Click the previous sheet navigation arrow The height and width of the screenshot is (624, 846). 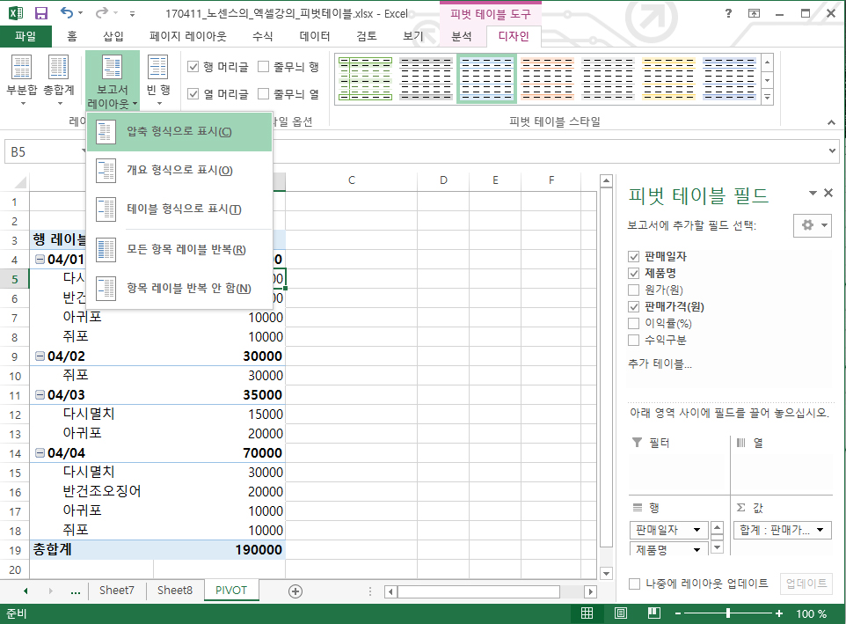pyautogui.click(x=26, y=591)
